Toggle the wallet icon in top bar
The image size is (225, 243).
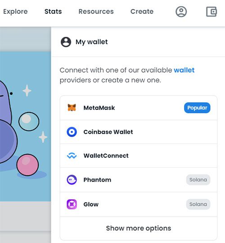point(211,12)
